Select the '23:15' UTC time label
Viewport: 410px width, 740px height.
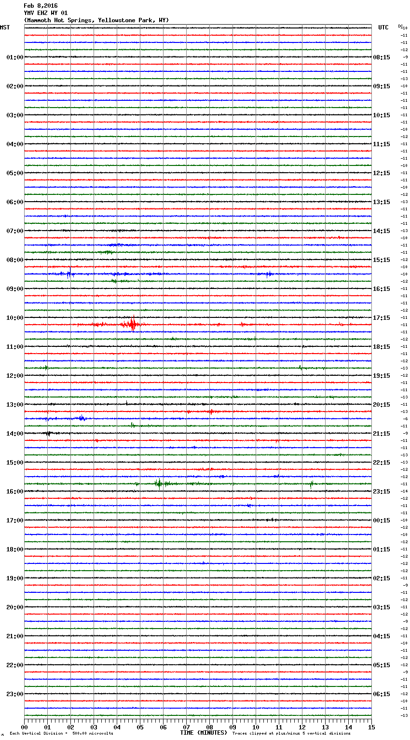[382, 492]
